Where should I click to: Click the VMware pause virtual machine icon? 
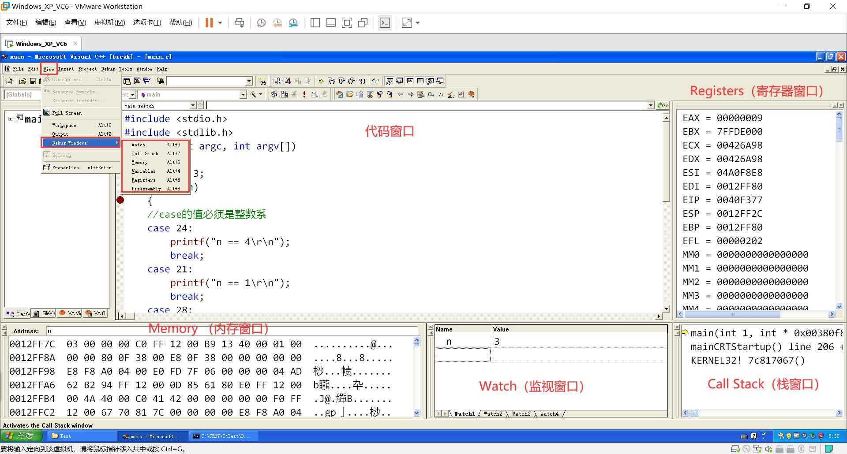209,23
